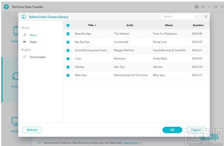Click the search magnifier icon

197,17
